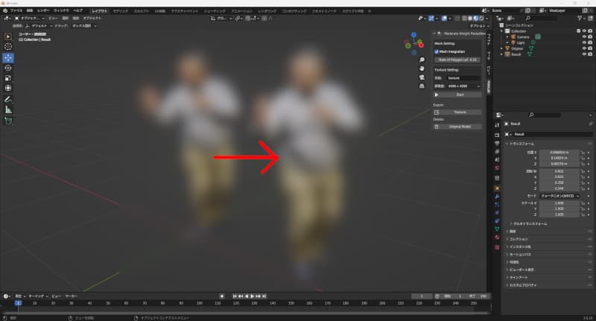
Task: Pick the Measure tool
Action: [8, 109]
